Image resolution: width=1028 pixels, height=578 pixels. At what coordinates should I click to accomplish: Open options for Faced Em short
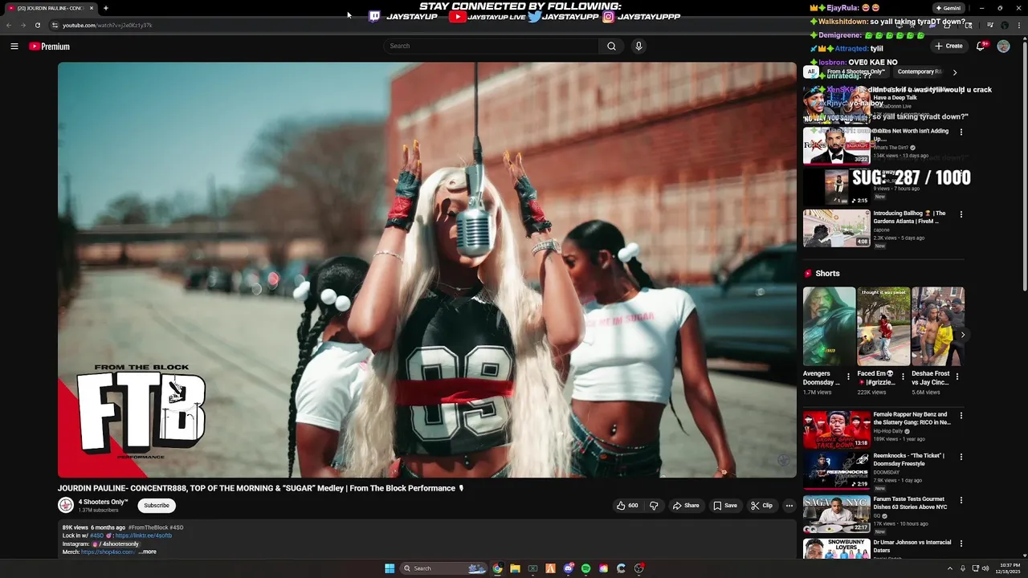click(x=903, y=376)
